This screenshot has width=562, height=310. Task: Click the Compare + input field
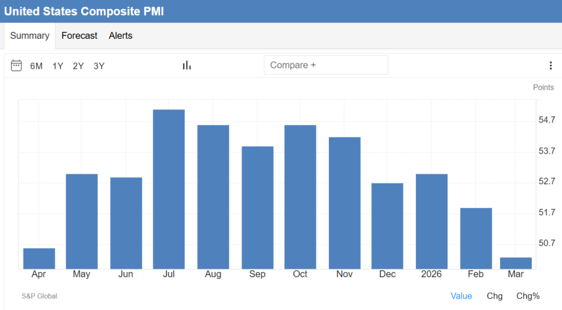click(325, 65)
